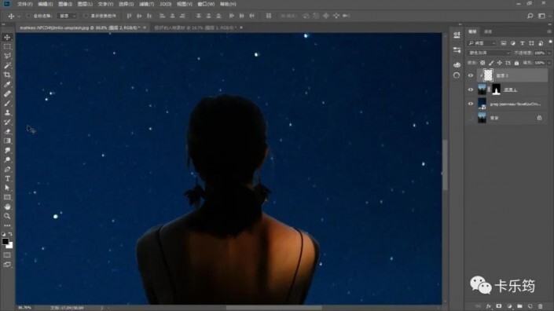Select the Pen tool
Screen dimensions: 554x311
pos(7,169)
